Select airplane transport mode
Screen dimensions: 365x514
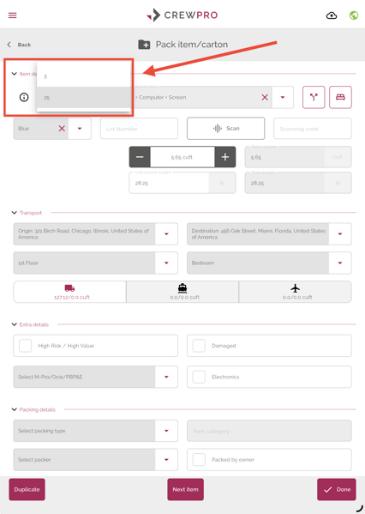pos(296,292)
